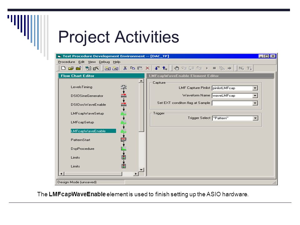Click the grayed stop square in the toolbar
Screen dimensions: 300x225
(214, 68)
